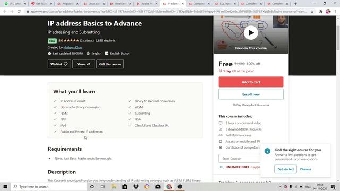Enroll now in the course
Viewport: 340px width, 191px height.
click(x=251, y=94)
